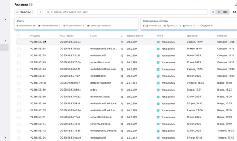Check the box for 192.168.55.135 row

19,56
